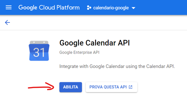
Task: Go back with the blue arrow
Action: pos(7,22)
